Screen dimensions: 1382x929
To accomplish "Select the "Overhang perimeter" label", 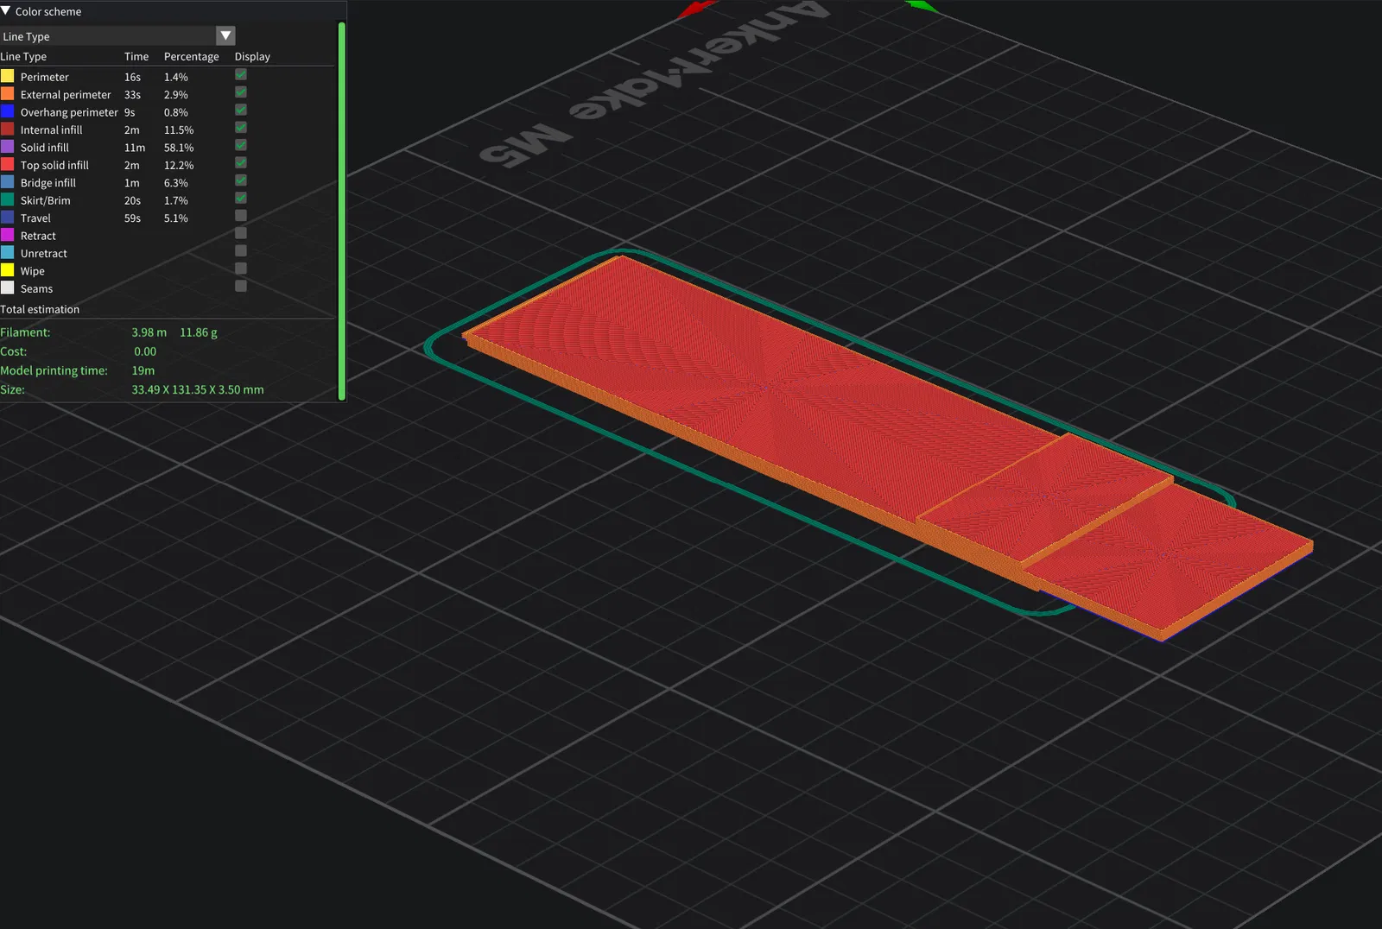I will [x=69, y=112].
